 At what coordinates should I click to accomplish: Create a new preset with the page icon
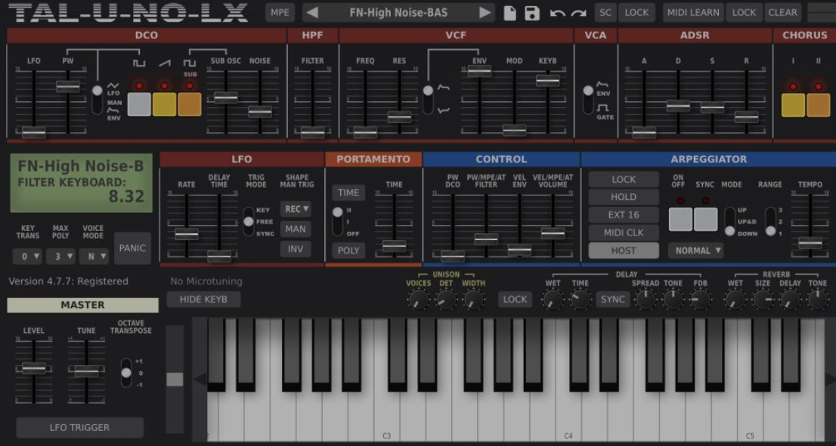tap(509, 13)
